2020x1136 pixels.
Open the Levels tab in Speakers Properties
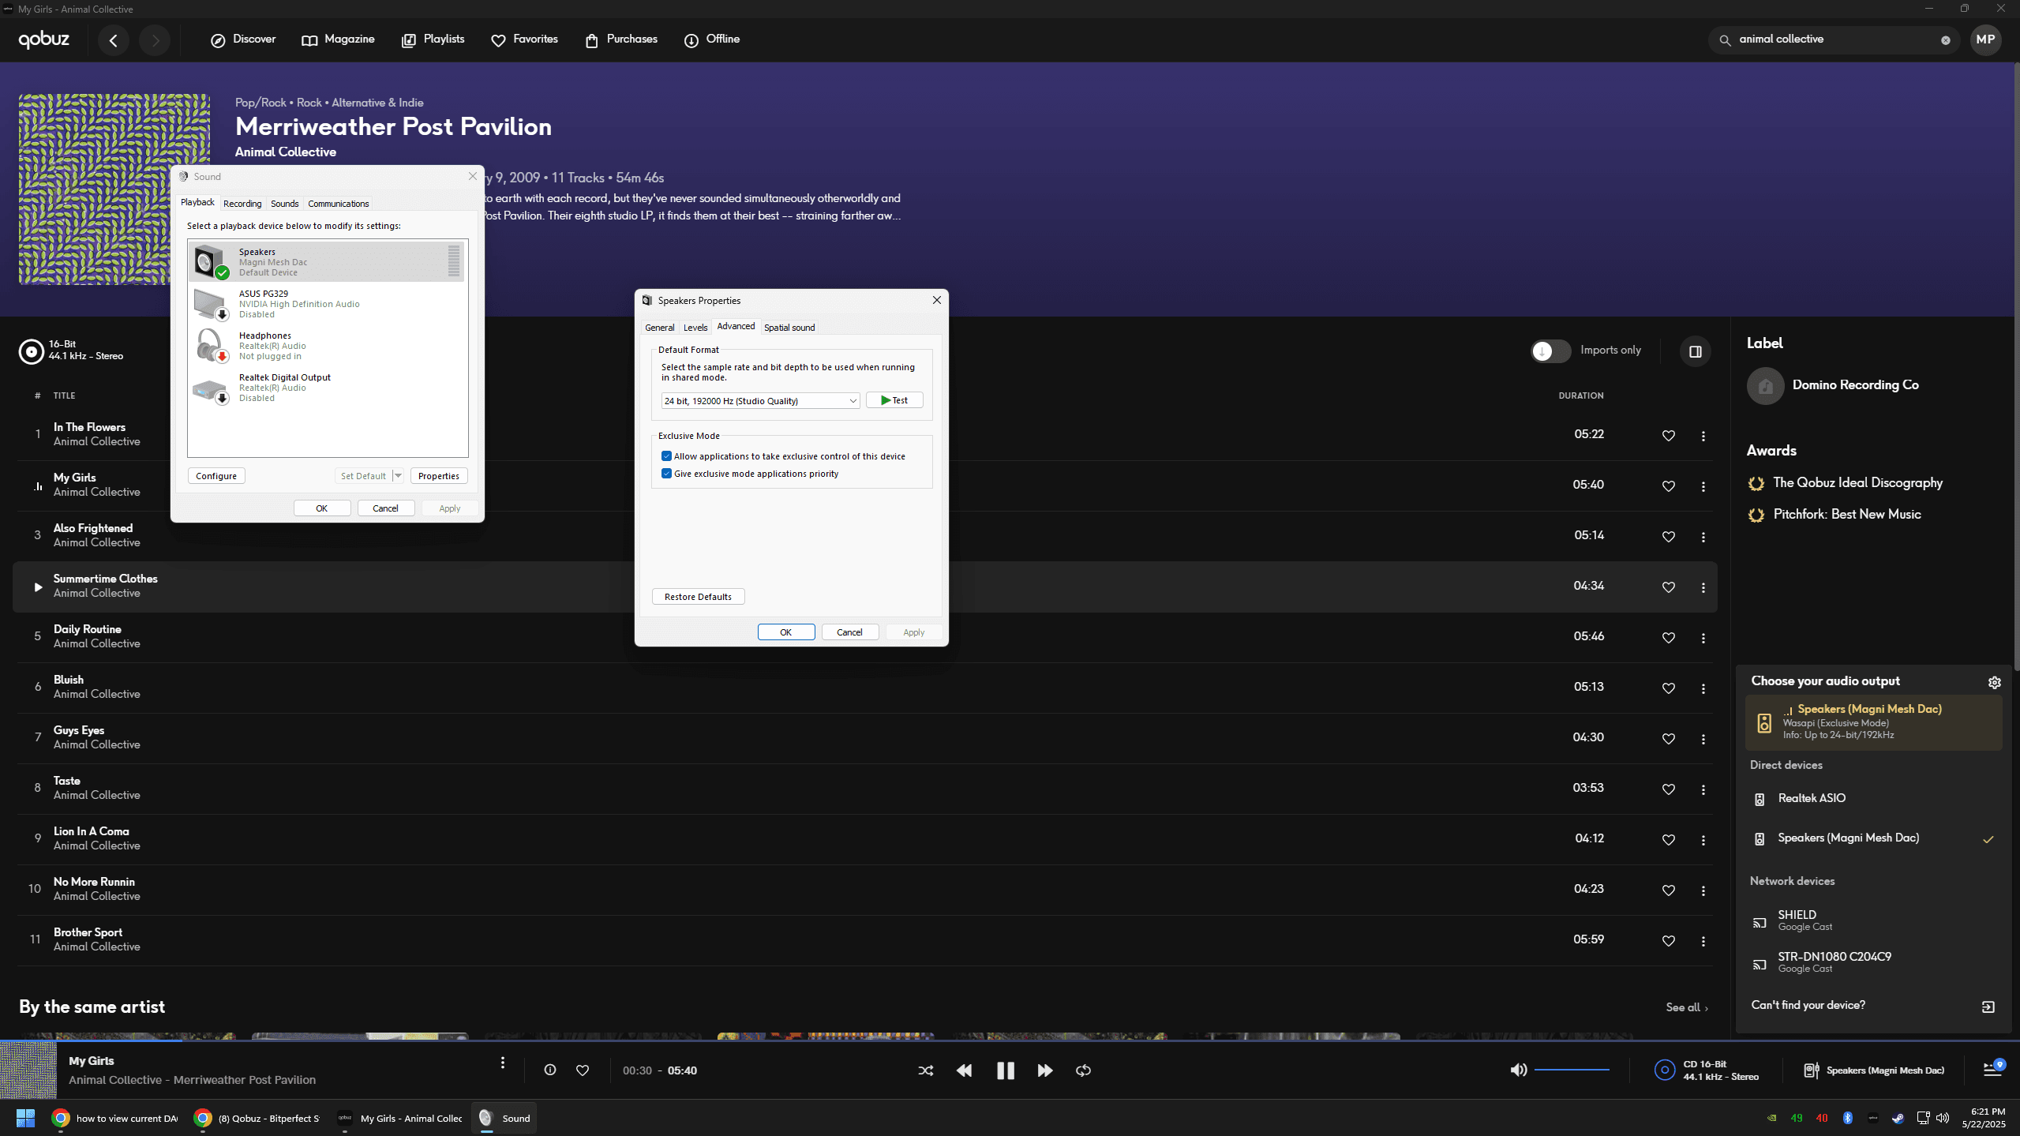click(x=695, y=328)
